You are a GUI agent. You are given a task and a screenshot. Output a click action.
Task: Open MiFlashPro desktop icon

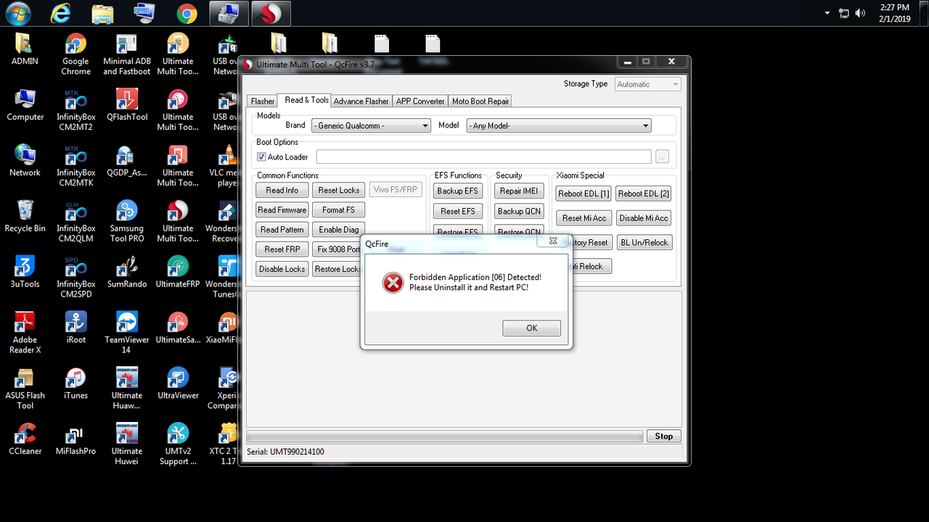pyautogui.click(x=75, y=439)
